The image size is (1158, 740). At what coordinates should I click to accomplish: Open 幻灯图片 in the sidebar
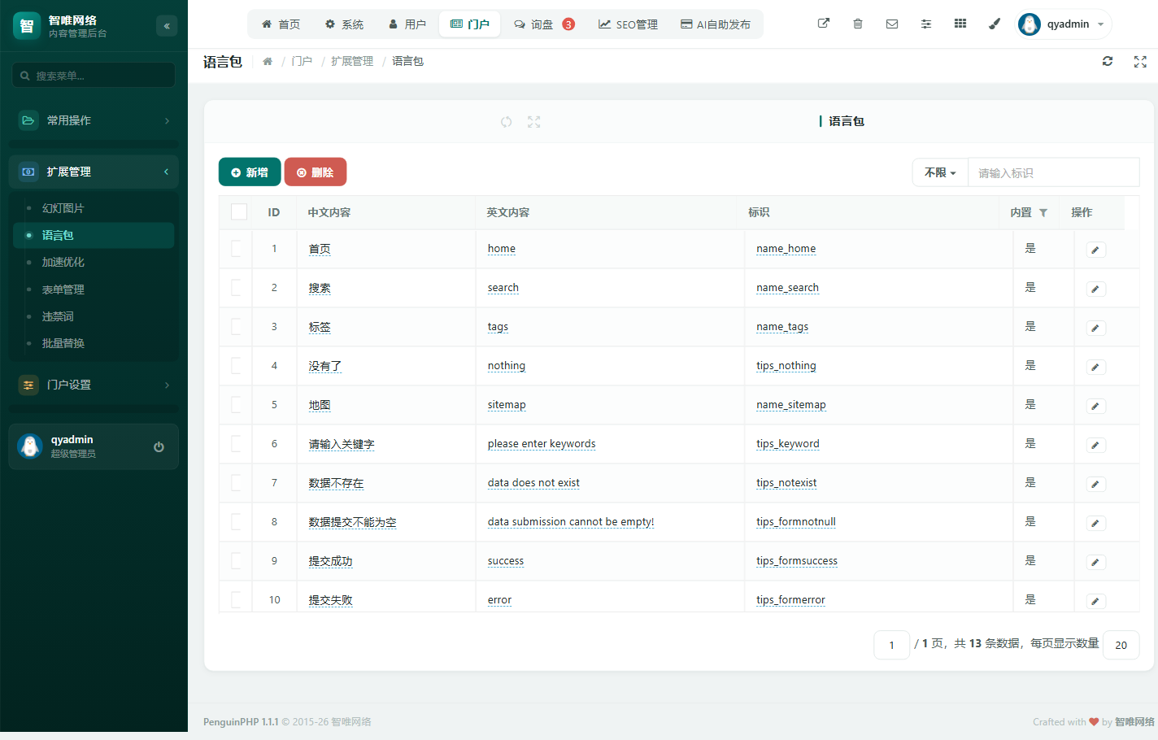point(94,208)
